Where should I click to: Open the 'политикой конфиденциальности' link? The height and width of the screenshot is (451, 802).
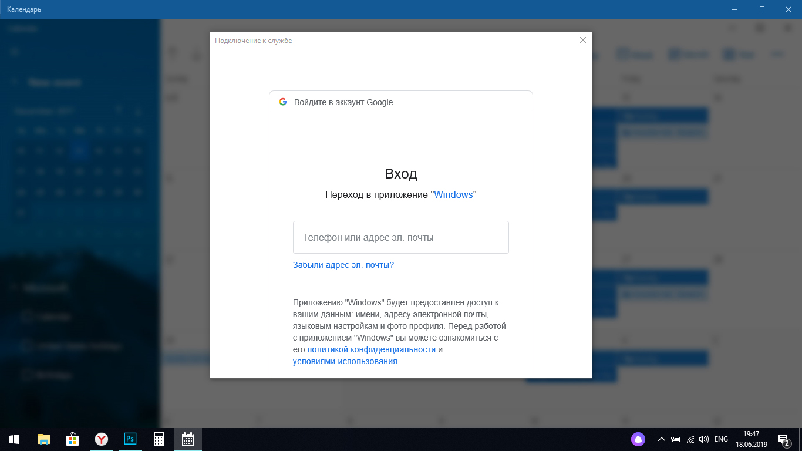click(x=372, y=349)
